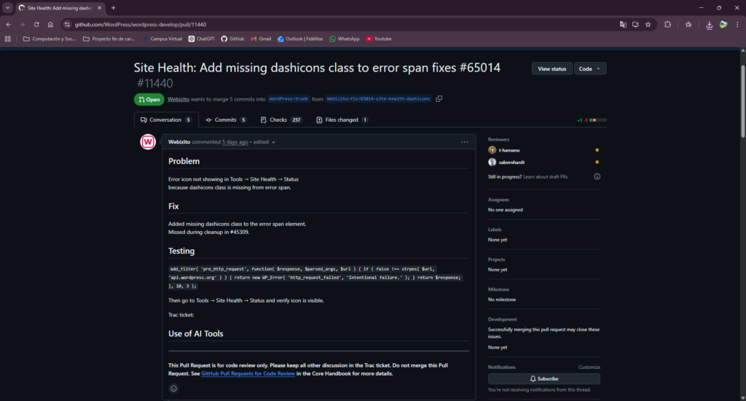Click t-hamano pending review status dot
This screenshot has height=401, width=746.
(x=597, y=150)
